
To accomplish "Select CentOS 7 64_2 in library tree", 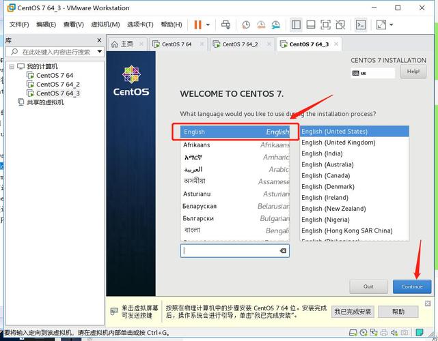I will 58,84.
